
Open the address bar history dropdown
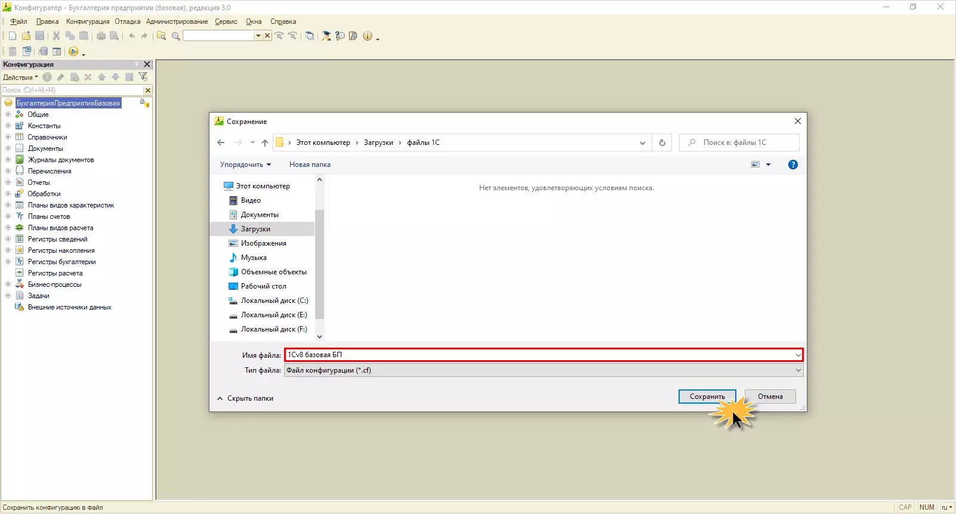click(642, 143)
